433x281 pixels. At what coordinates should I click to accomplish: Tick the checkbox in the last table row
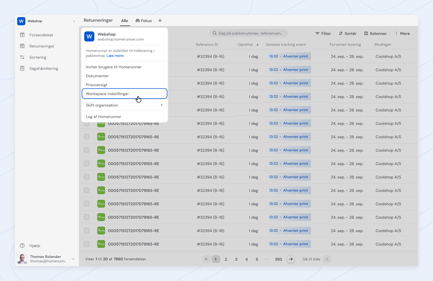[86, 244]
